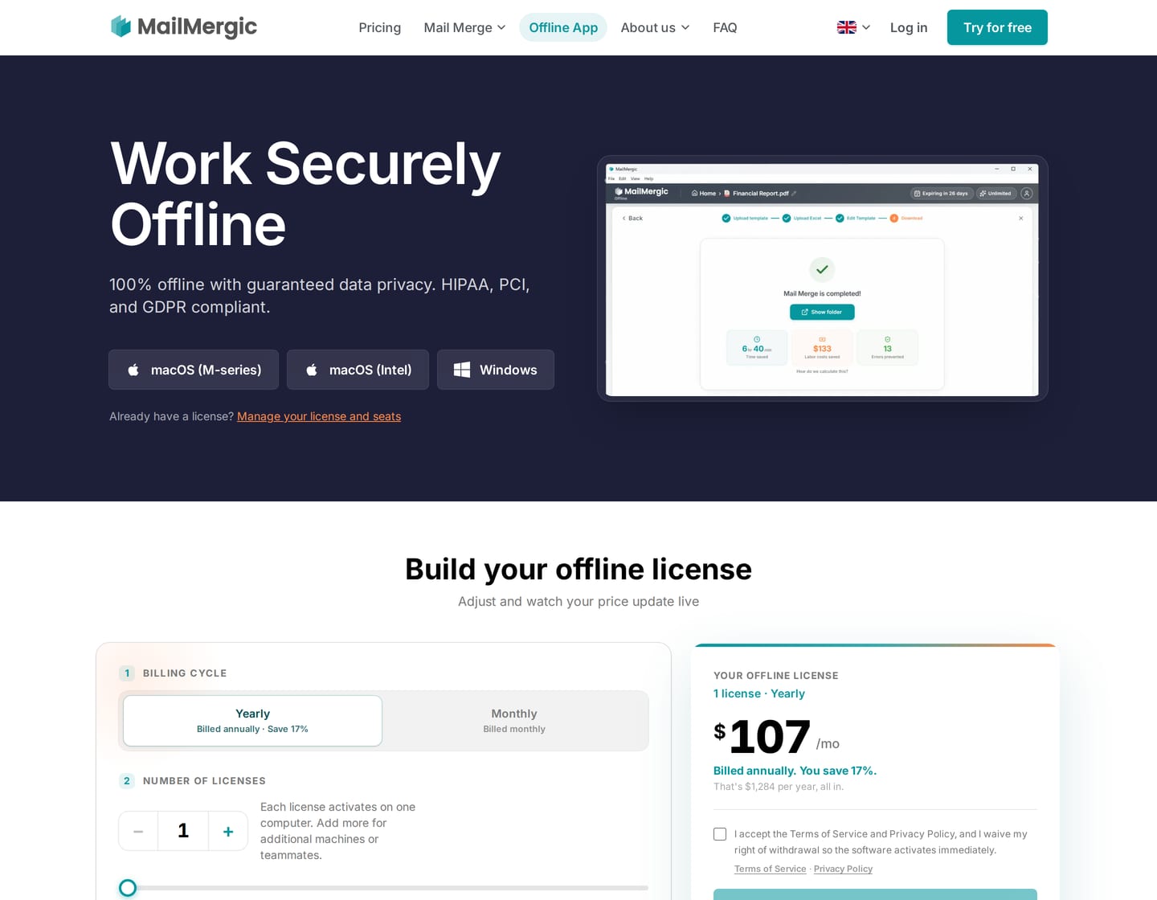This screenshot has width=1157, height=900.
Task: Download the Windows version
Action: point(496,370)
